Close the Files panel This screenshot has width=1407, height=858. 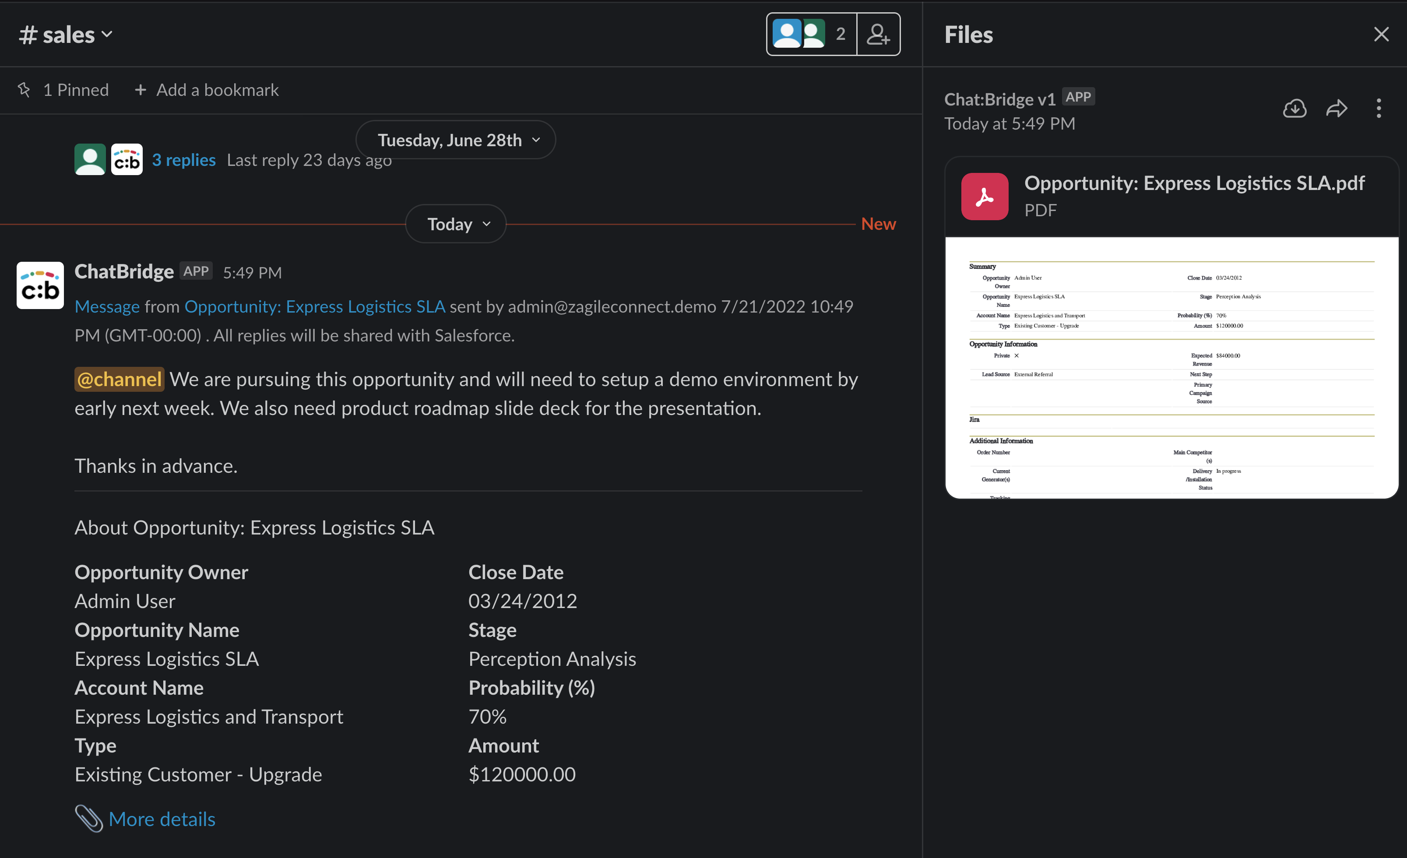pos(1381,34)
